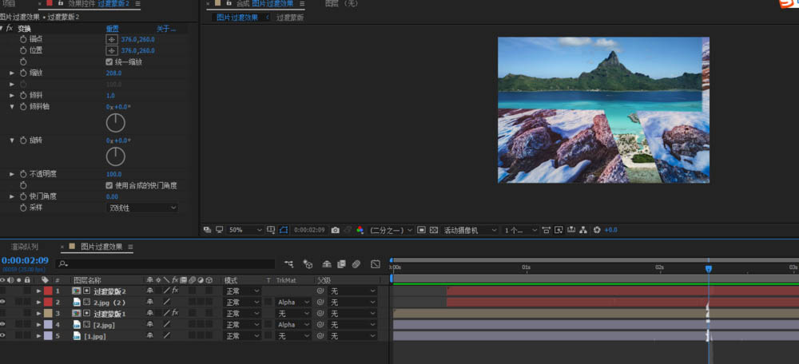
Task: Click the 重置 link for transform effect
Action: coord(113,29)
